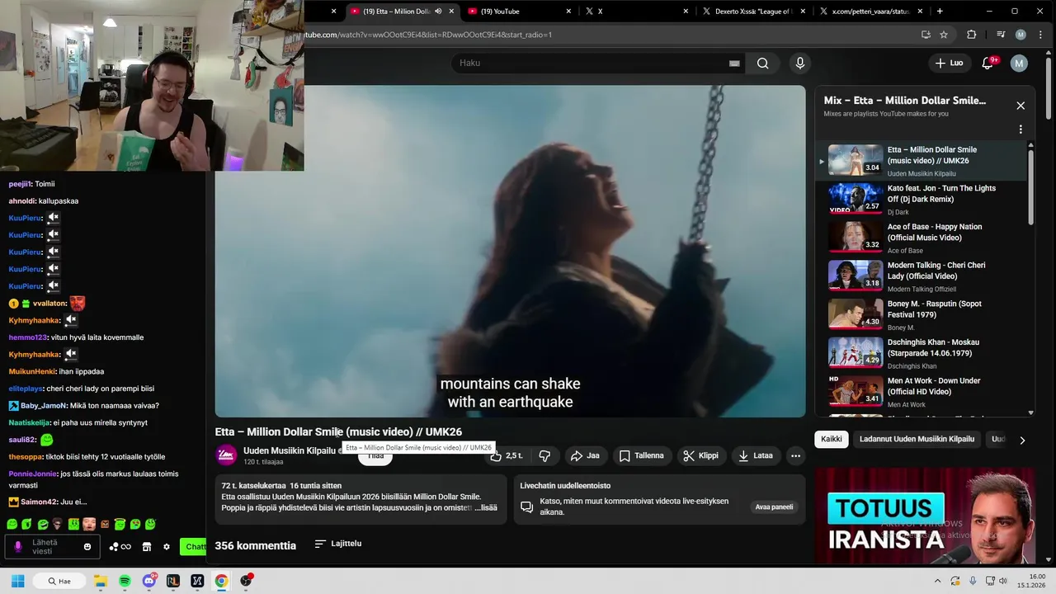Install app icon in Chrome address bar
The height and width of the screenshot is (594, 1056).
point(926,35)
